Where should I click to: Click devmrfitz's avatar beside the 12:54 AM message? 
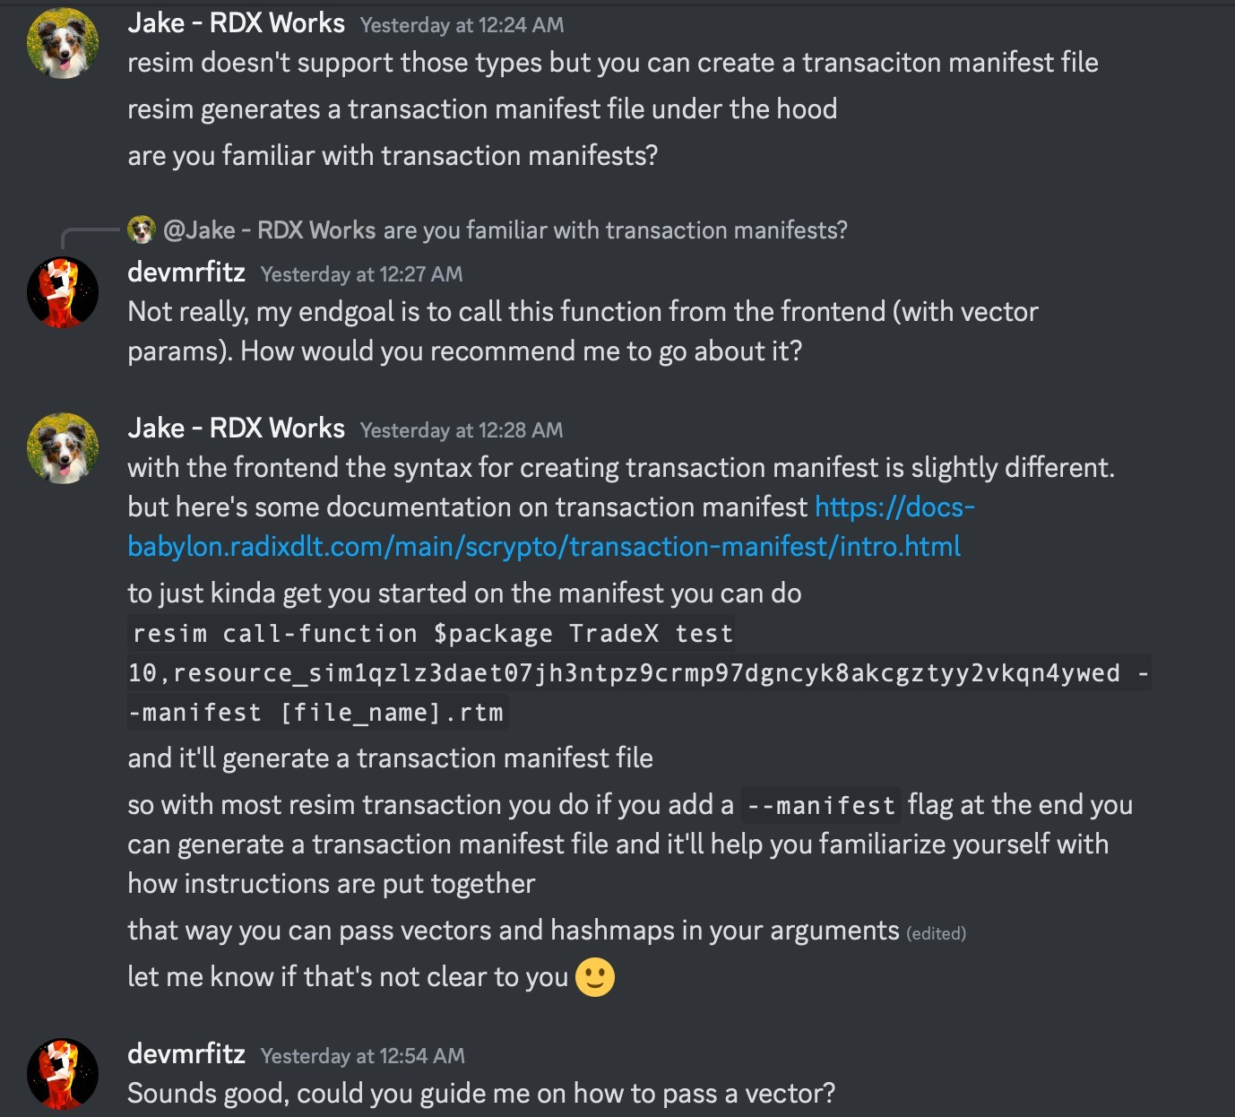tap(61, 1073)
